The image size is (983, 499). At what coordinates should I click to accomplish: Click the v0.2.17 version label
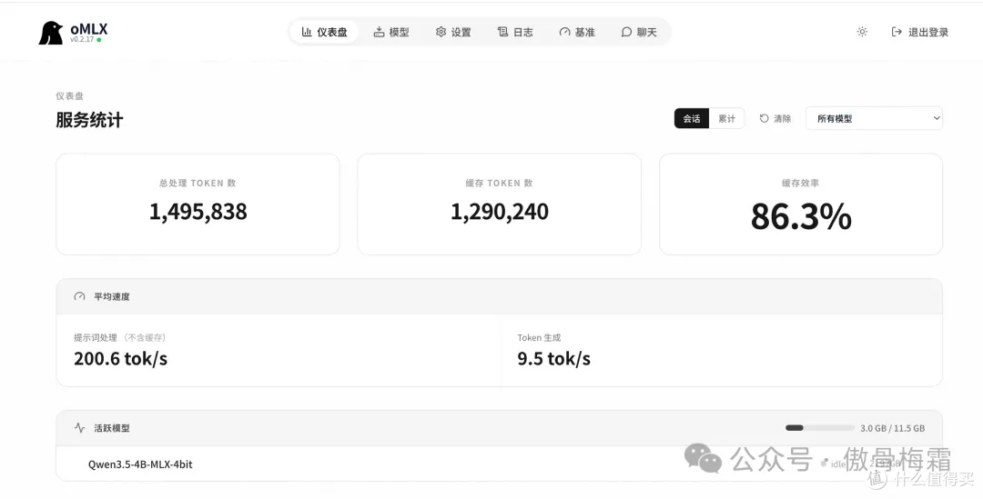point(82,39)
